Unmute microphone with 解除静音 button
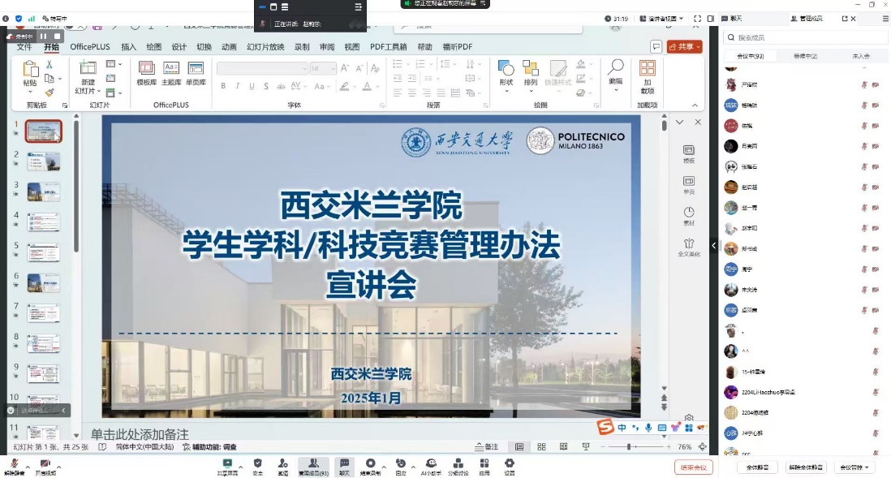 click(14, 466)
